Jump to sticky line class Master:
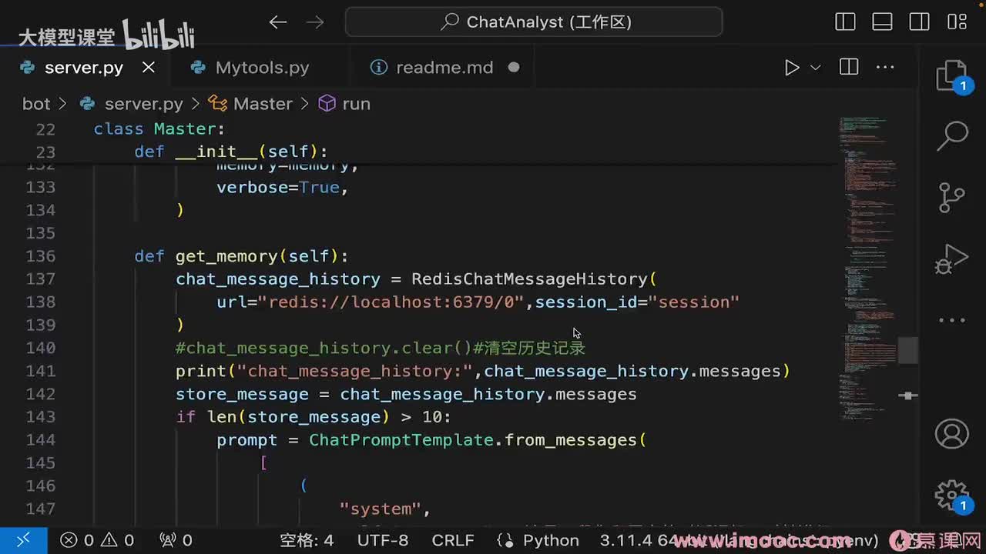Viewport: 986px width, 554px height. (x=159, y=129)
